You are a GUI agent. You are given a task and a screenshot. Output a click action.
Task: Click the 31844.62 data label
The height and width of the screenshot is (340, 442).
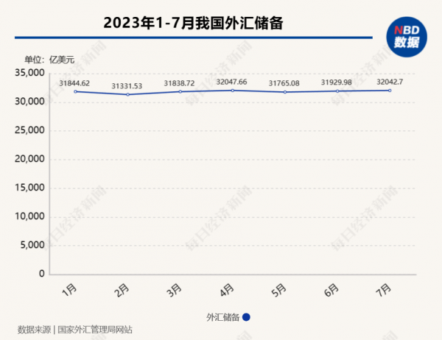75,83
